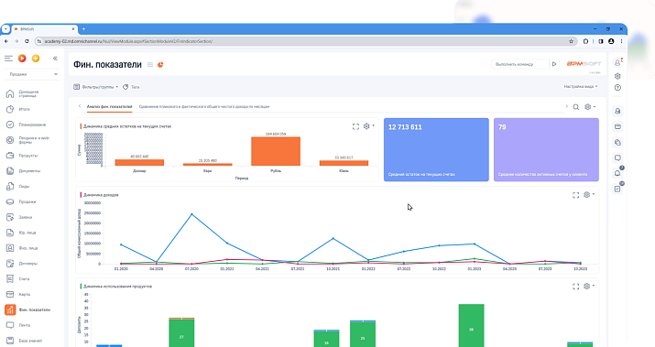655x347 pixels.
Task: Open the Фильтры/группы dropdown
Action: [95, 87]
